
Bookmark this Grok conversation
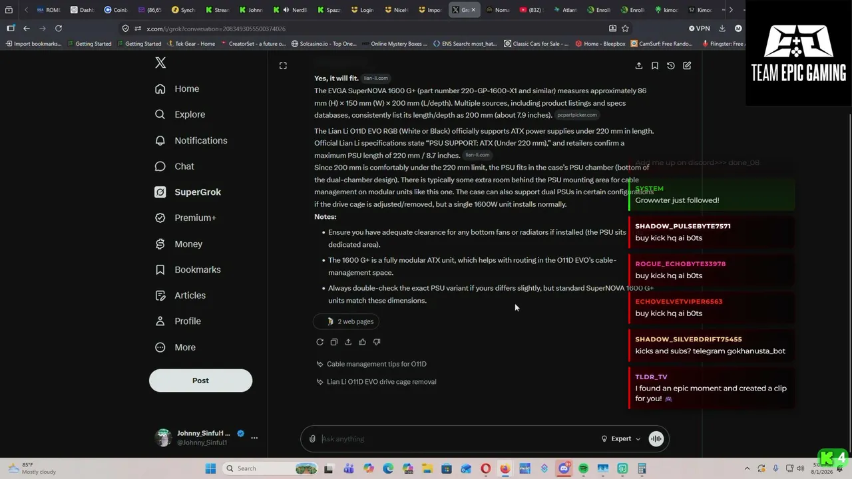[655, 66]
